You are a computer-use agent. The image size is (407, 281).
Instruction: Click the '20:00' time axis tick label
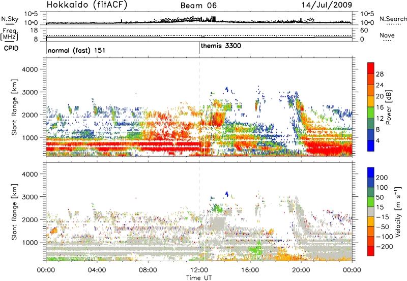tap(301, 270)
